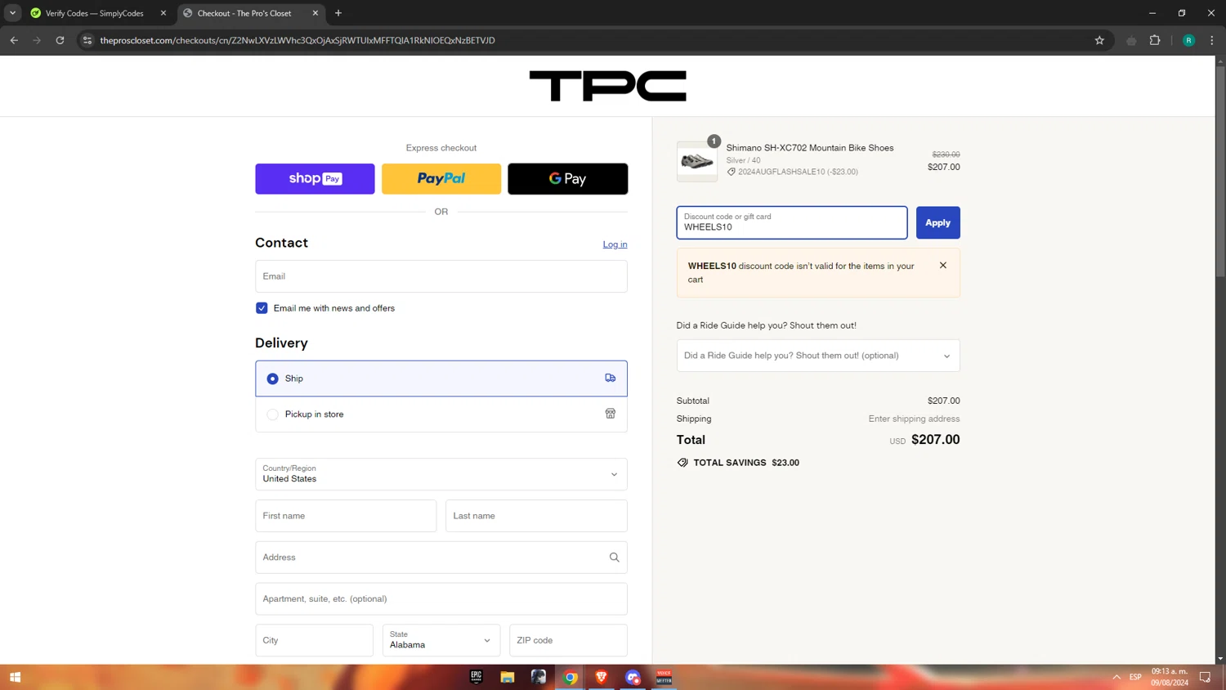The height and width of the screenshot is (690, 1226).
Task: Open the game app icon beside File Explorer
Action: [x=539, y=677]
